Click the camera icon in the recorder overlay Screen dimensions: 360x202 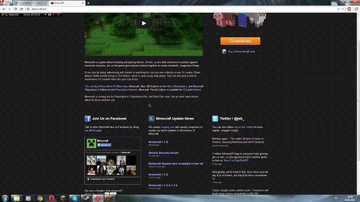[x=49, y=15]
